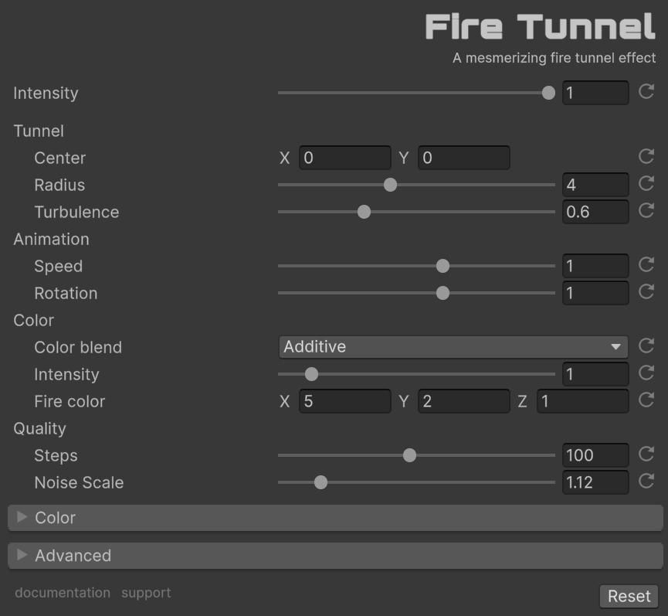668x616 pixels.
Task: Click reset icon for Tunnel Center
Action: tap(646, 157)
